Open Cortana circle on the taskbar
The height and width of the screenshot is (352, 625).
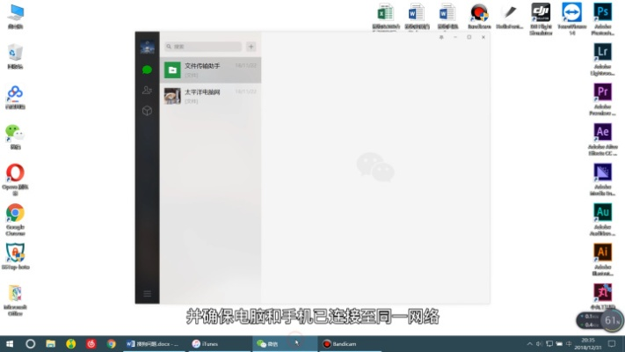30,343
